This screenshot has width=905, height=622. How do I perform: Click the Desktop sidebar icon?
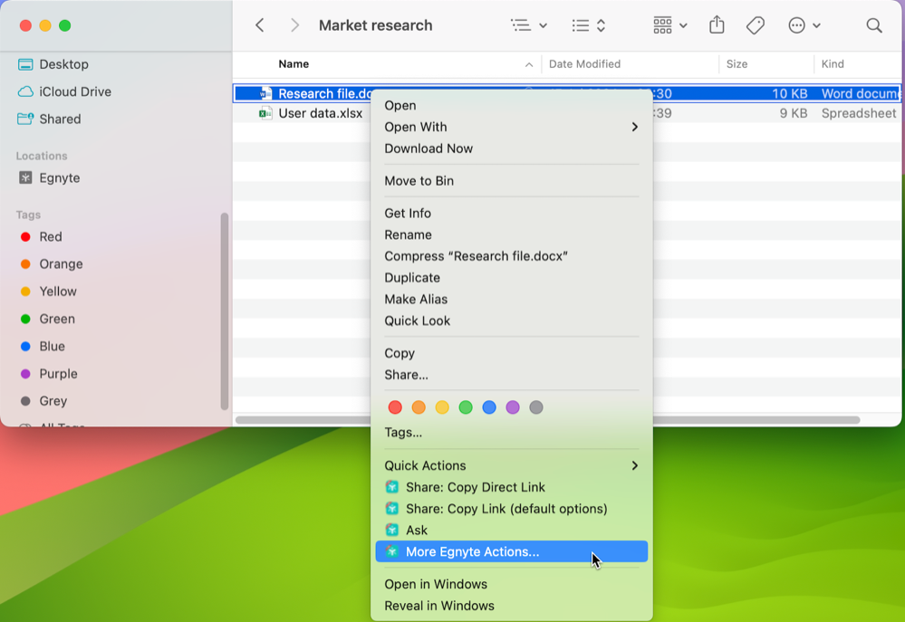coord(25,64)
